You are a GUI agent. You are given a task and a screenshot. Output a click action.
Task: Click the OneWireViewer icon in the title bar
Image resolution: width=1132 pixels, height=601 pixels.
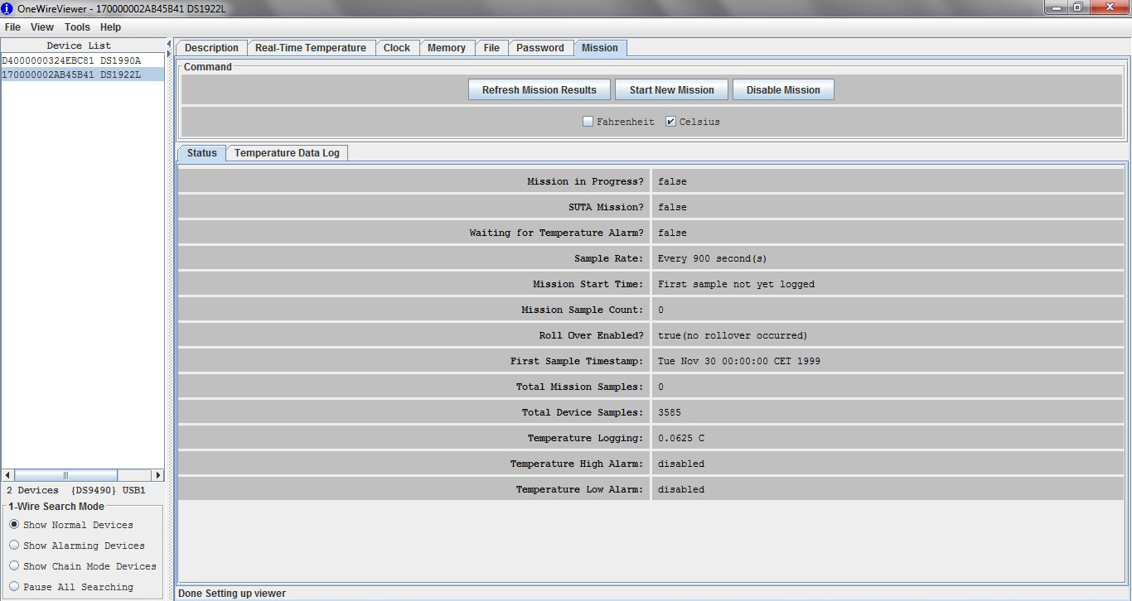(x=7, y=7)
